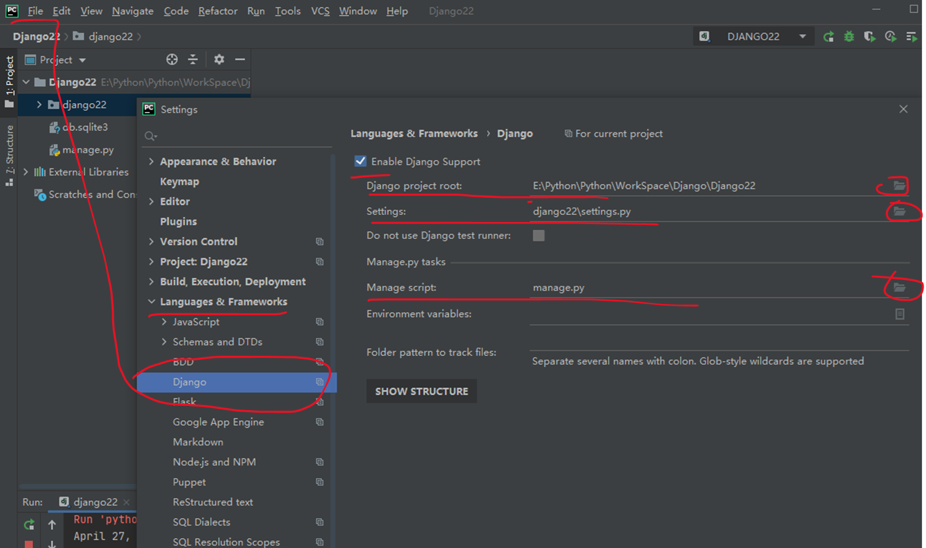Open the Refactor menu
926x548 pixels.
coord(218,11)
